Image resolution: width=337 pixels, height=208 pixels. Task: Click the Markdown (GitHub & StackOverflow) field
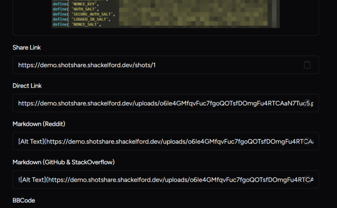(150, 180)
